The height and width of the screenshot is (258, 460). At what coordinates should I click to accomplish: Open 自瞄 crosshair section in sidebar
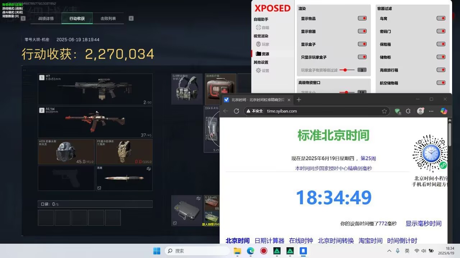pos(262,28)
